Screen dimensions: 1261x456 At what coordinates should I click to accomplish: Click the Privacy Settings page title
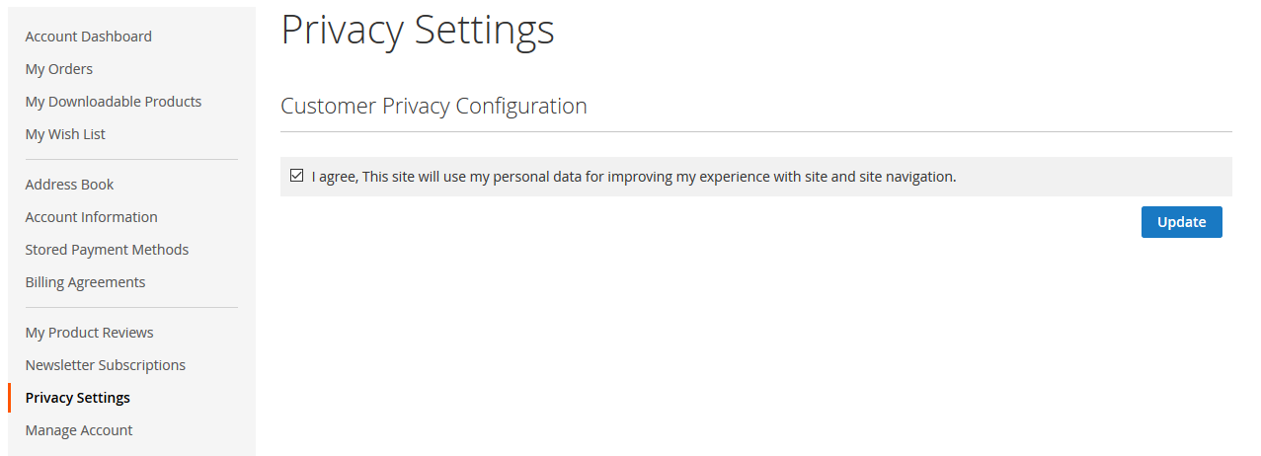click(418, 30)
